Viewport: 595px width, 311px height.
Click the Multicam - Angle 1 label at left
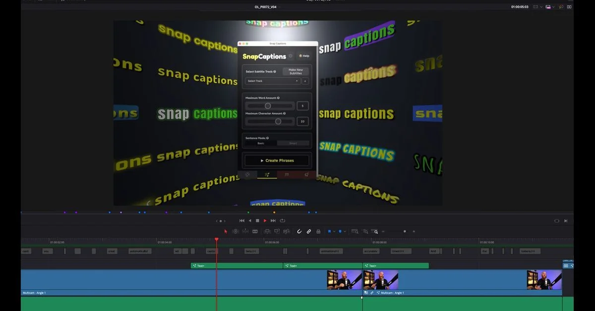click(x=34, y=293)
